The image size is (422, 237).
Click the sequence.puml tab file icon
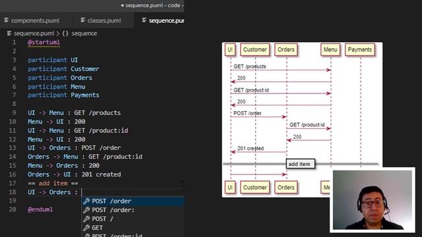[x=144, y=20]
